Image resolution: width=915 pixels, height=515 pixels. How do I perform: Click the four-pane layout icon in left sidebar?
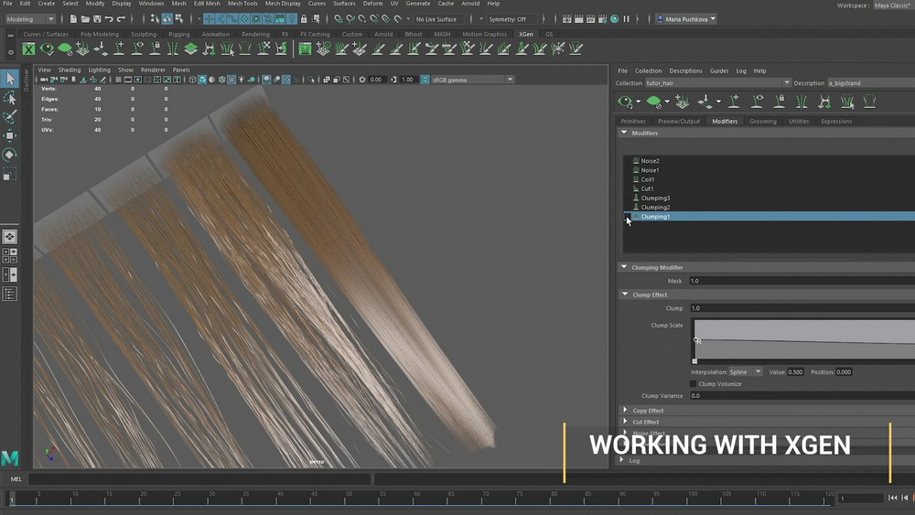pos(10,255)
